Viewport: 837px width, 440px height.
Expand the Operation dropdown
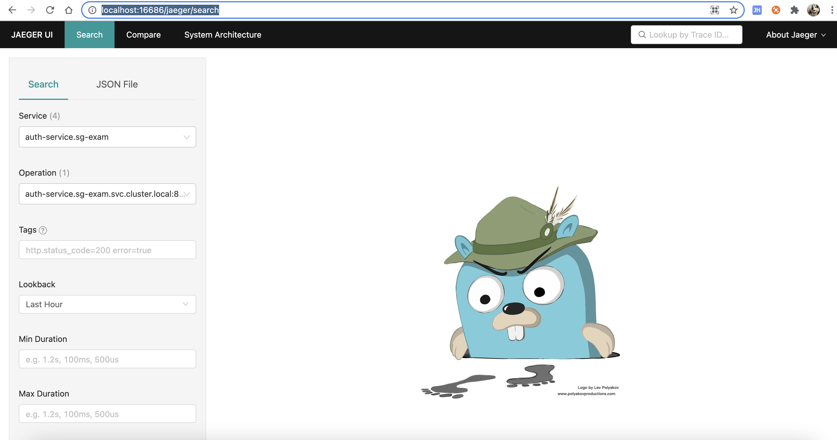coord(107,194)
